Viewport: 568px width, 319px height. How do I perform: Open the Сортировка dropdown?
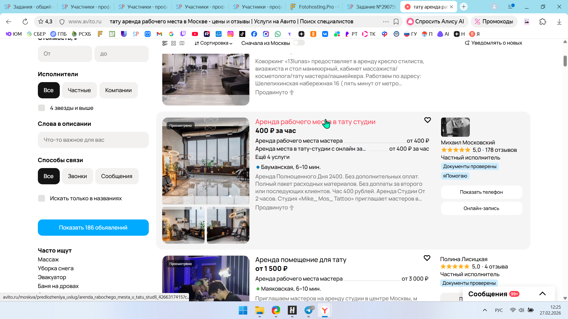click(x=213, y=43)
